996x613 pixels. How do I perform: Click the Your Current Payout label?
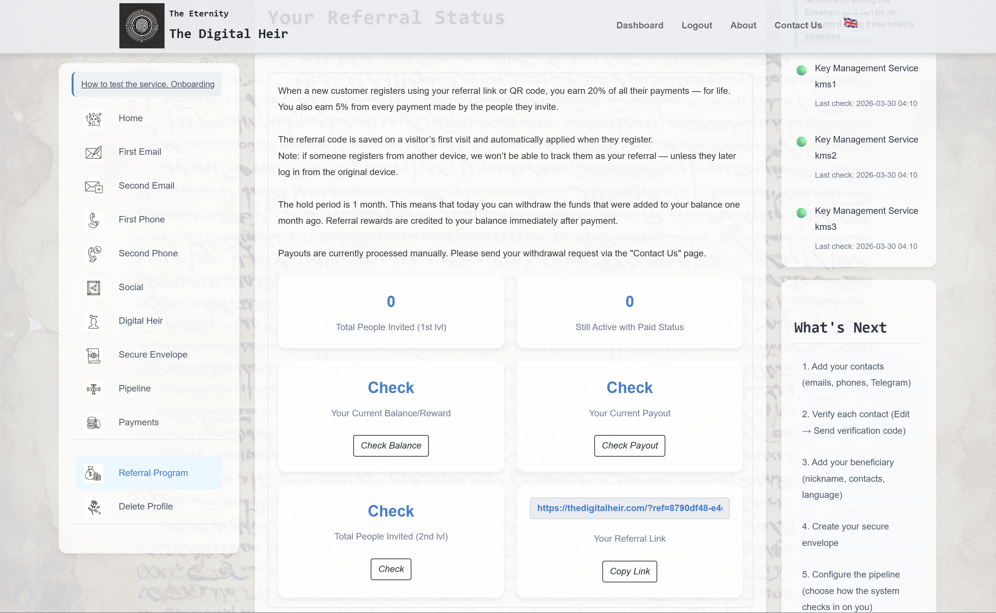629,413
